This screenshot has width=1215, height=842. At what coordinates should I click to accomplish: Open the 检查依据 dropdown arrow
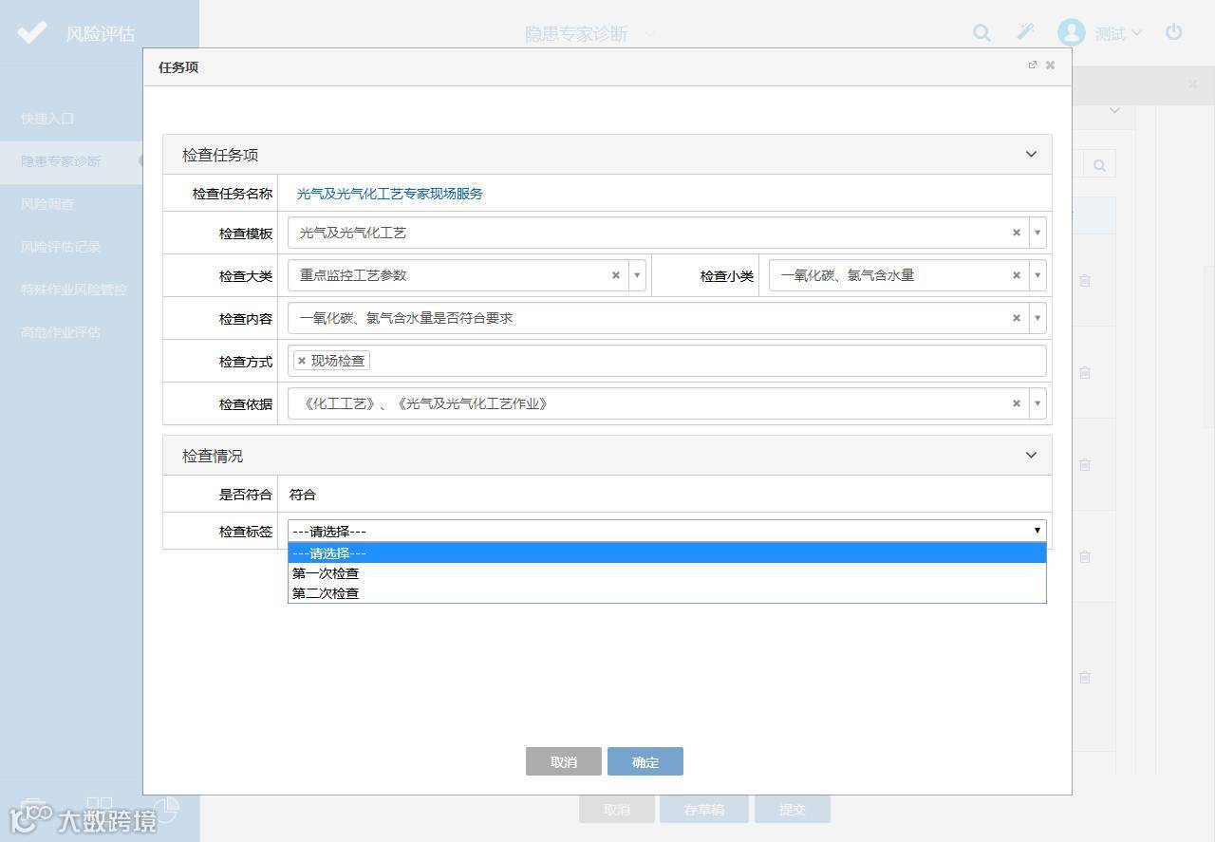point(1037,403)
